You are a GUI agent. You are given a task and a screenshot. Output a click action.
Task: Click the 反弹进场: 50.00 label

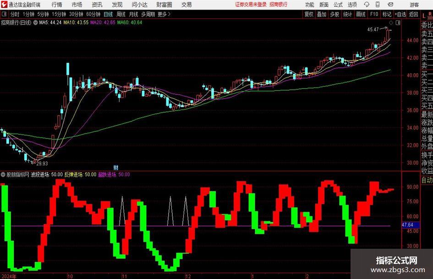(x=80, y=175)
